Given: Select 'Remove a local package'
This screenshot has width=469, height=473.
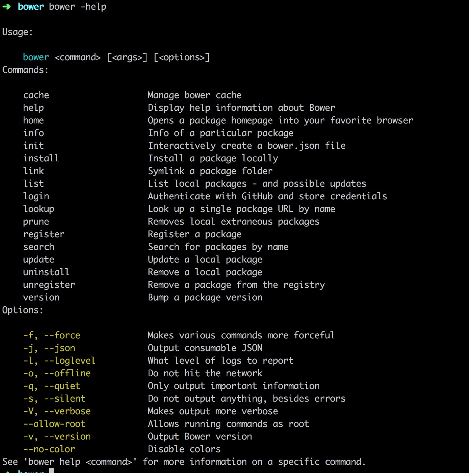Looking at the screenshot, I should tap(205, 272).
